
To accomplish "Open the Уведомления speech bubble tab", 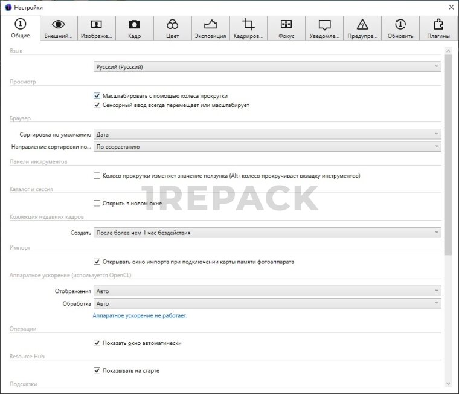I will point(324,28).
